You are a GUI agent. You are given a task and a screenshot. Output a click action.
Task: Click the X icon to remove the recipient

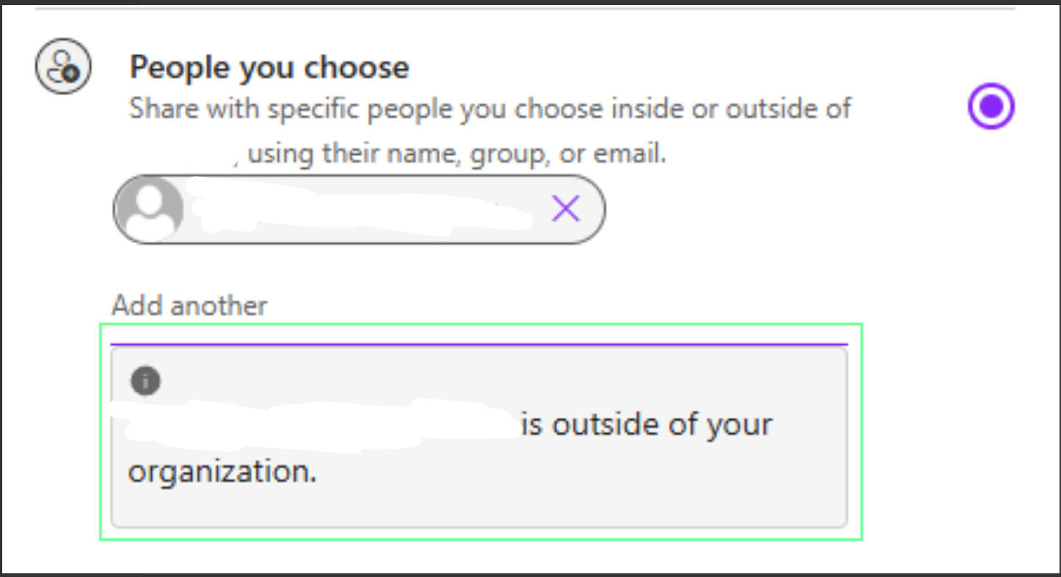point(565,209)
